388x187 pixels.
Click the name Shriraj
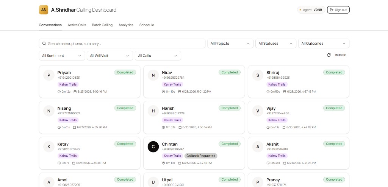pyautogui.click(x=273, y=73)
